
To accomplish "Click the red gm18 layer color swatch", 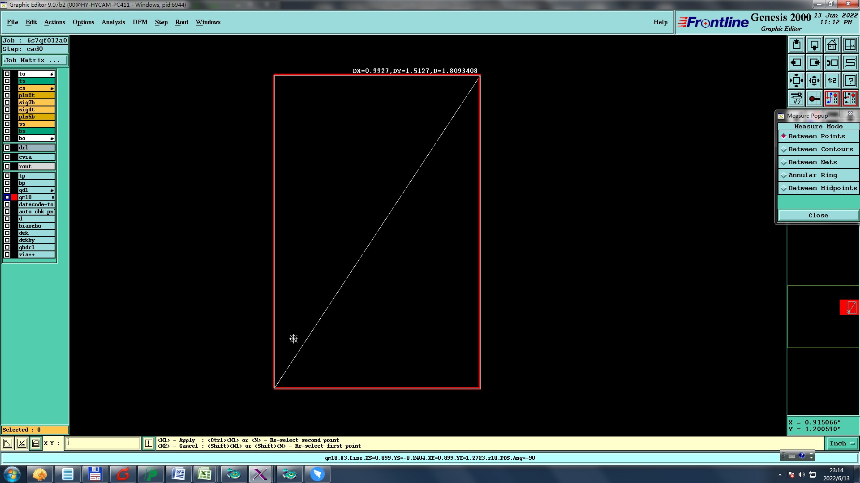I will 15,197.
